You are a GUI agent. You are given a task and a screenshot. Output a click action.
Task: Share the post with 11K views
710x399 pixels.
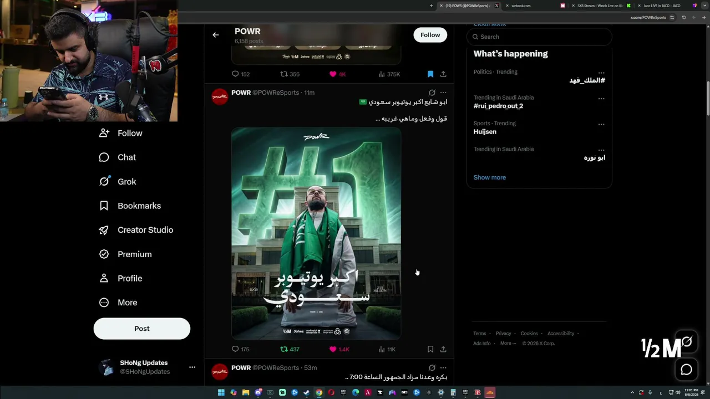coord(443,349)
